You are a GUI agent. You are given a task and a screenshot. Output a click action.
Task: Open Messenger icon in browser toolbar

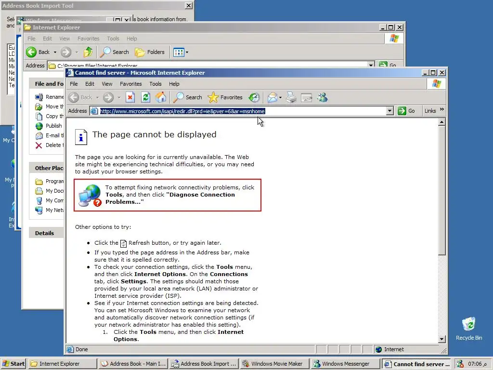[x=322, y=97]
